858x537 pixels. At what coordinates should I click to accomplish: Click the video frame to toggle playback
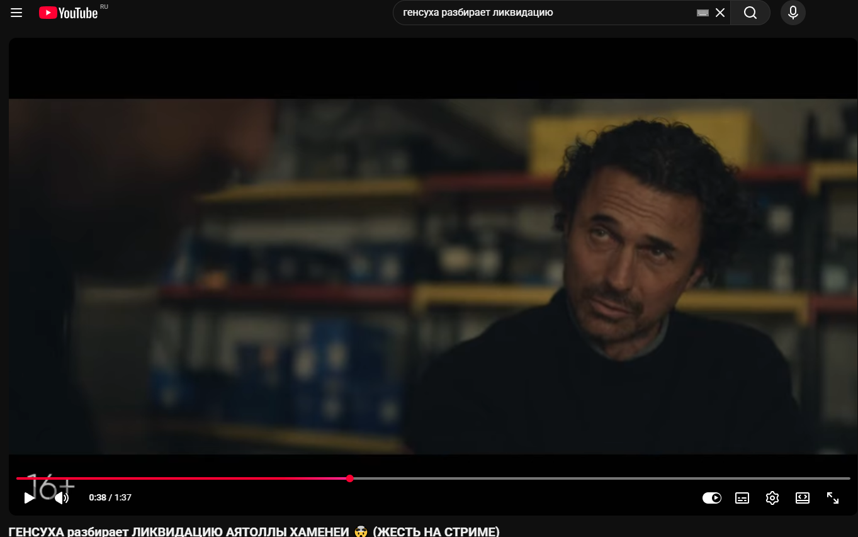433,277
